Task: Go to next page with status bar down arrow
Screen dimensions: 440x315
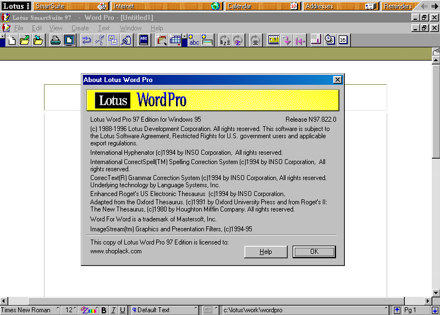Action: pyautogui.click(x=435, y=310)
